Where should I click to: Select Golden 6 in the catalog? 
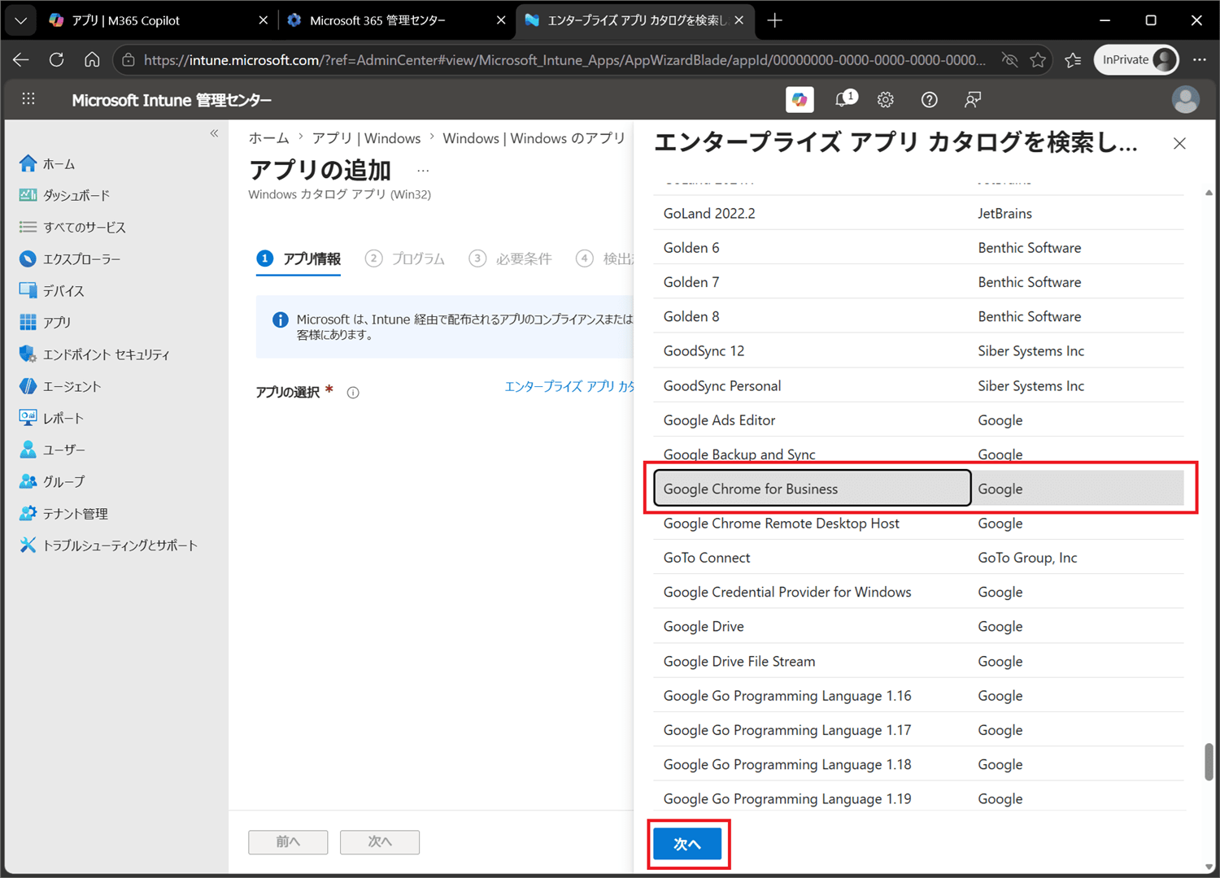coord(919,247)
